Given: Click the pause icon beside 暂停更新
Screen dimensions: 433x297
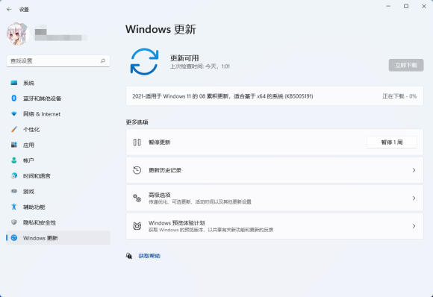Looking at the screenshot, I should click(x=137, y=142).
